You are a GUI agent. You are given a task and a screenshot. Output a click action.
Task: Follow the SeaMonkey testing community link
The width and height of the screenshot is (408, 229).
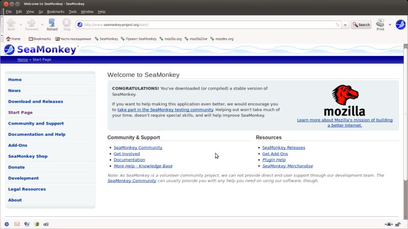165,109
